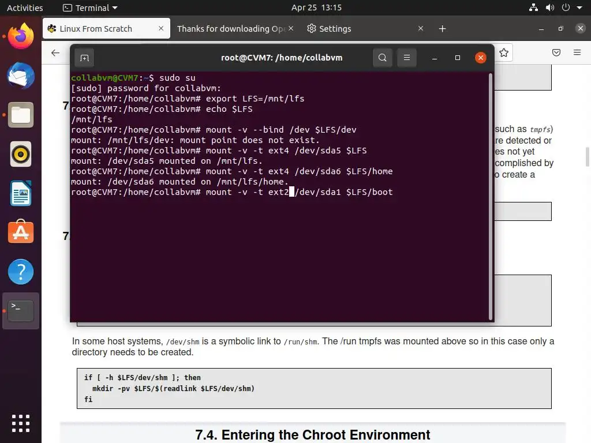Launch Thunderbird mail from the dock

21,76
